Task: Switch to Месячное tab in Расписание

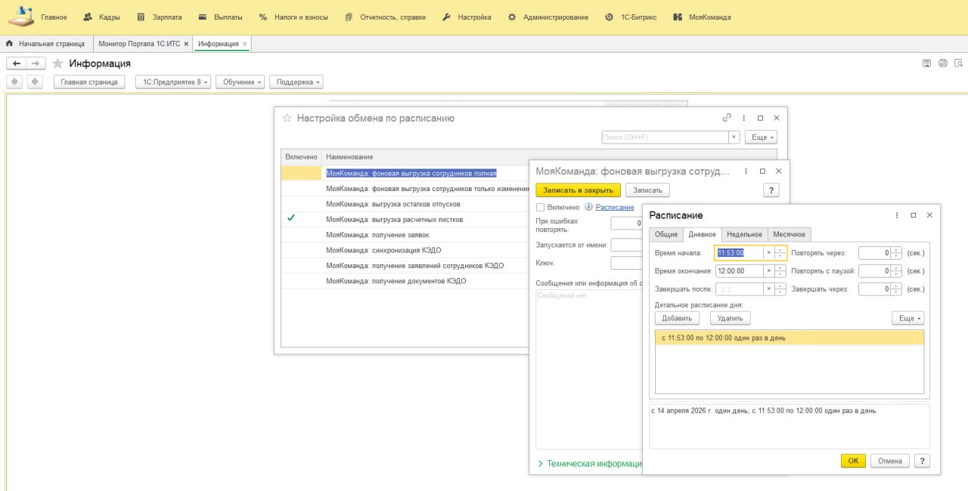Action: tap(789, 234)
